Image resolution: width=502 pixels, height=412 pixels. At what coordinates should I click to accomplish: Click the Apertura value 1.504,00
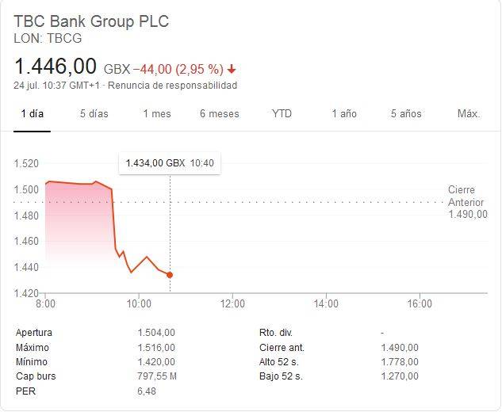pyautogui.click(x=156, y=333)
